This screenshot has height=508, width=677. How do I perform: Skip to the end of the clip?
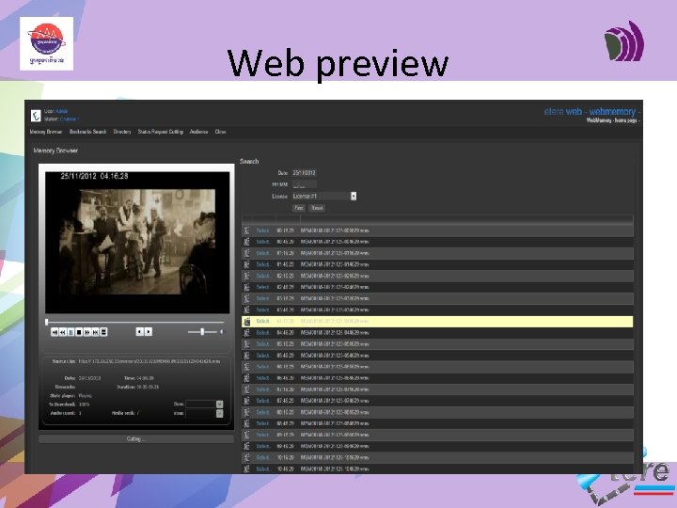pos(95,332)
